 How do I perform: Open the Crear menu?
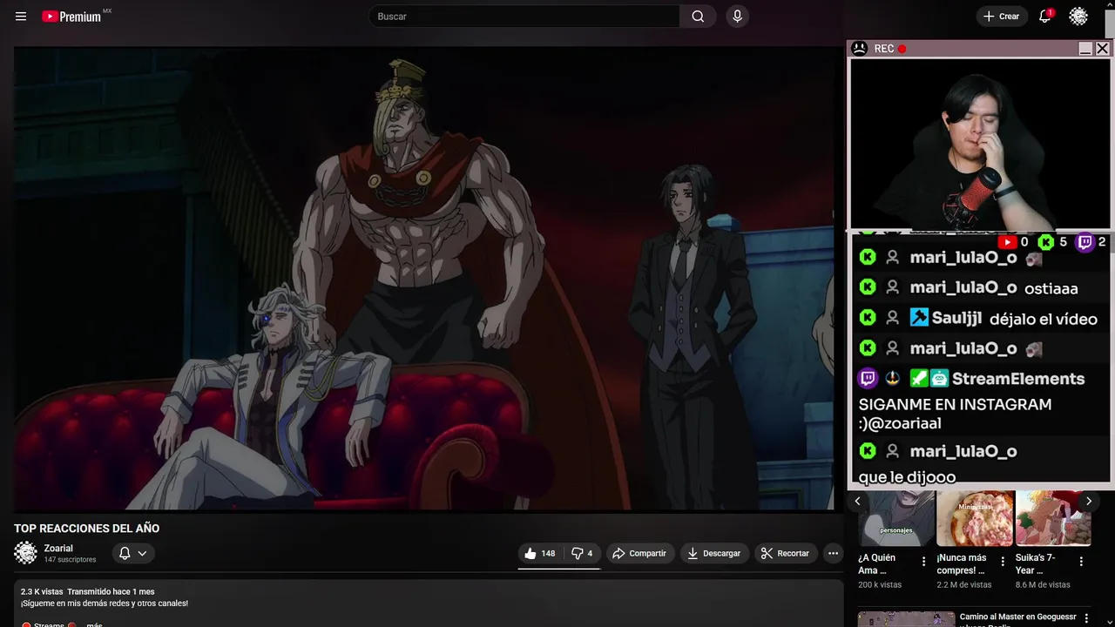(x=1001, y=17)
